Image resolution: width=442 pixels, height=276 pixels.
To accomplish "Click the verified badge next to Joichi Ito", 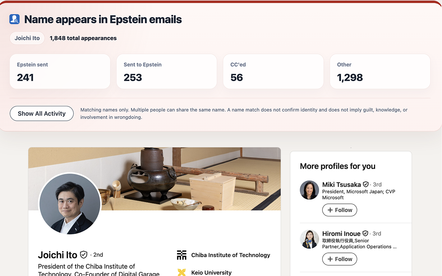I will point(84,255).
